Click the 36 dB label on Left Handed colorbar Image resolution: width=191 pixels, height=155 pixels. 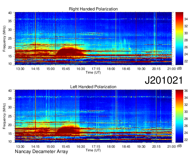[x=186, y=91]
